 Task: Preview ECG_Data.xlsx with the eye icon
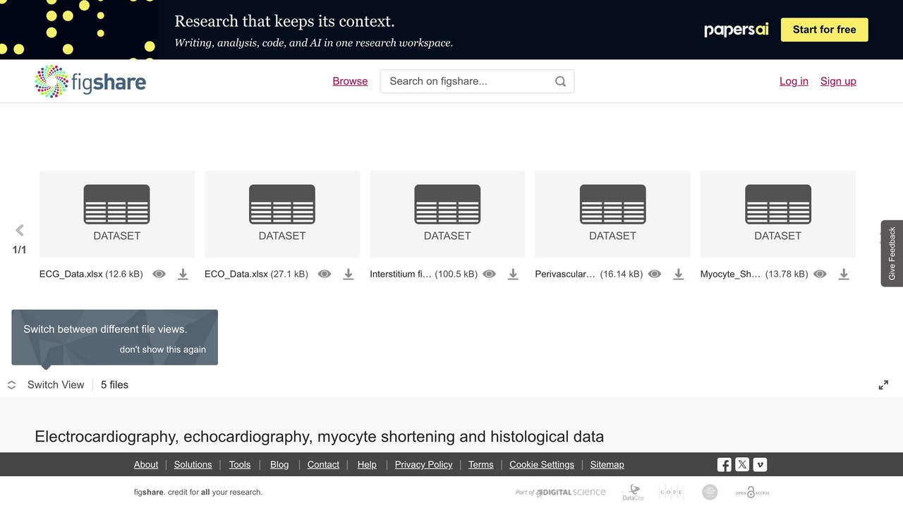[159, 274]
